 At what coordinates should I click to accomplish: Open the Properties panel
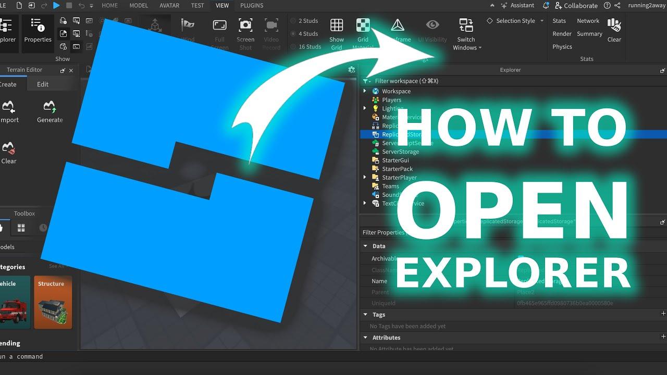click(x=37, y=31)
